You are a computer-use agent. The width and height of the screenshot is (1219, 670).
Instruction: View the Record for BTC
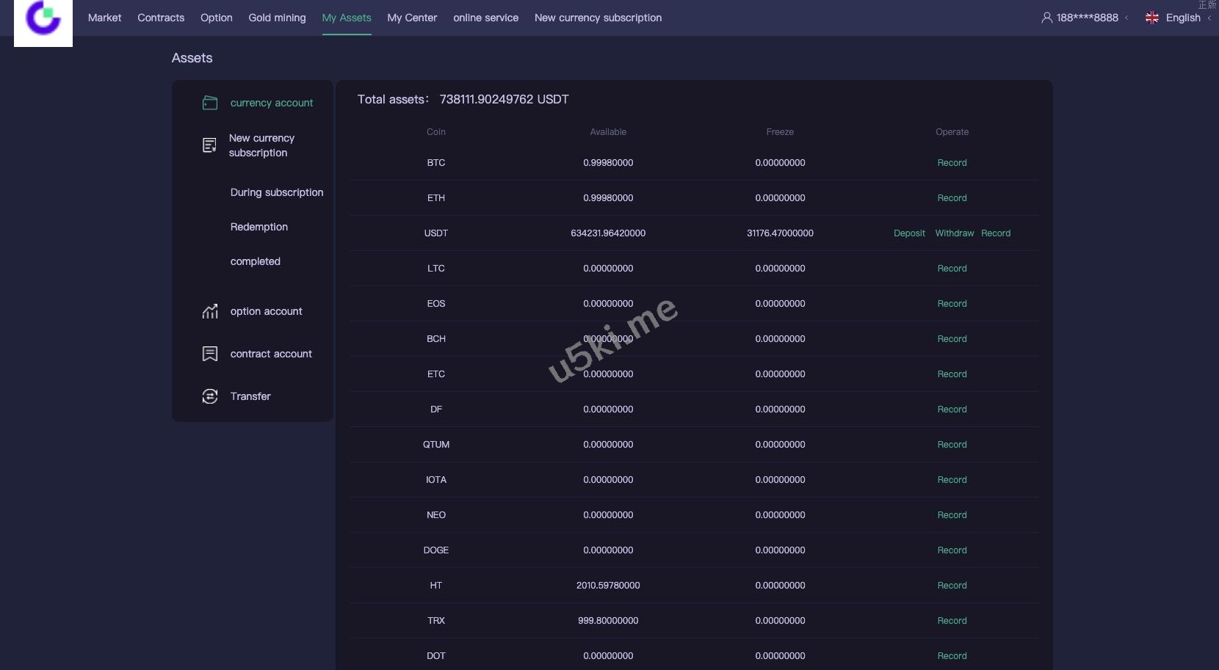click(952, 163)
